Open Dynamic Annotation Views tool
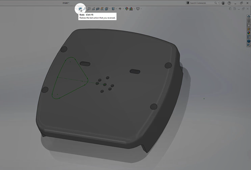251x170 pixels. 102,9
